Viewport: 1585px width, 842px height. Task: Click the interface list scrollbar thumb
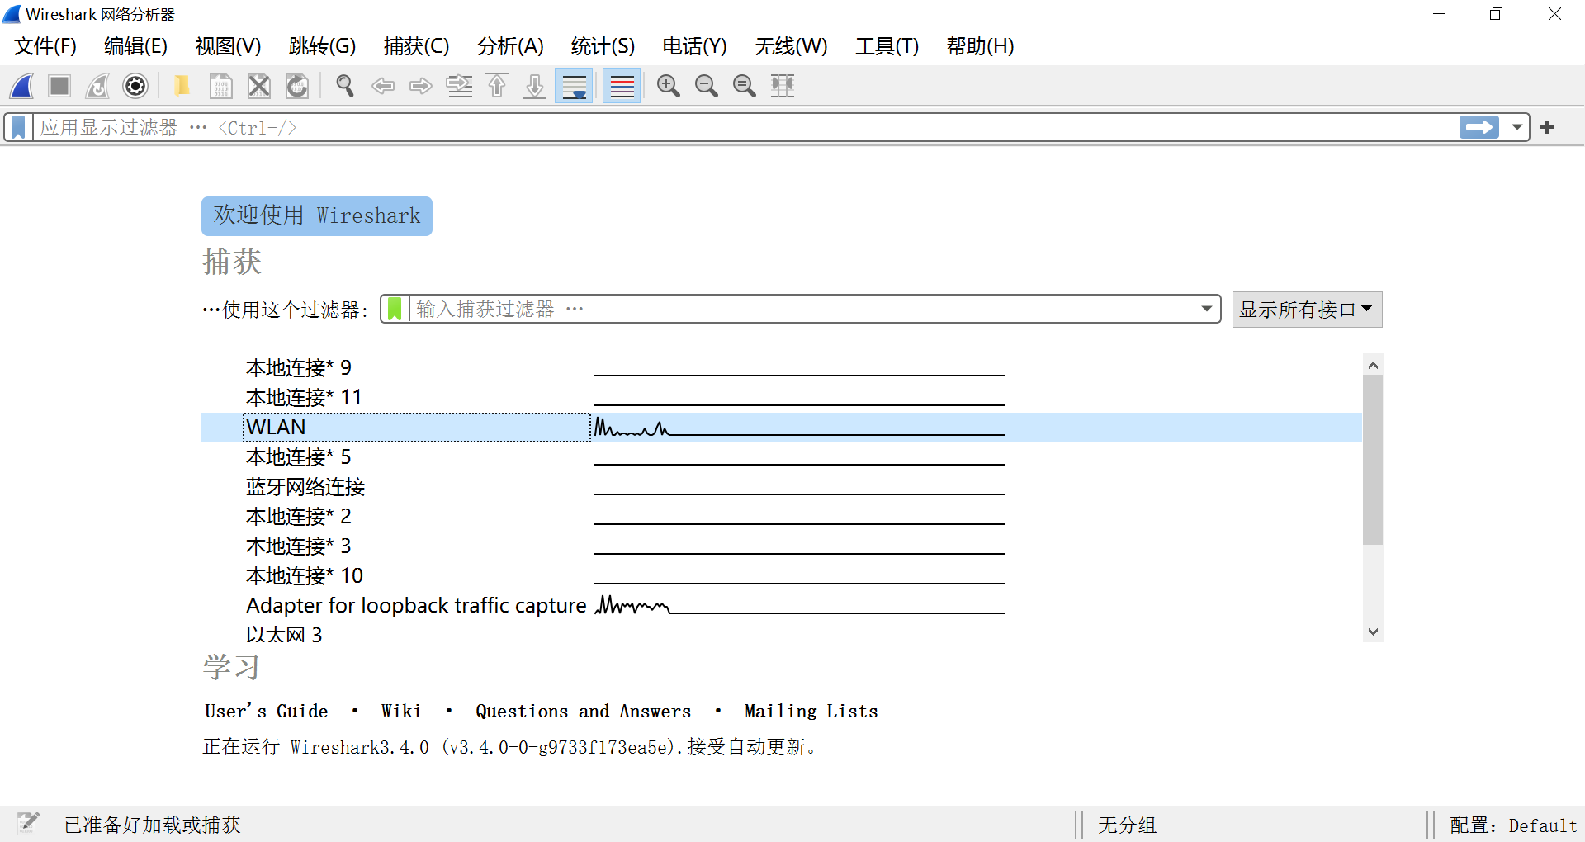1373,460
